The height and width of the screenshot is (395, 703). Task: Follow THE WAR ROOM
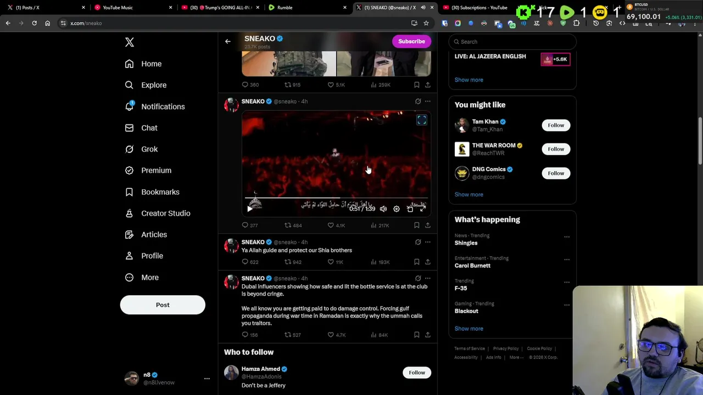(556, 149)
